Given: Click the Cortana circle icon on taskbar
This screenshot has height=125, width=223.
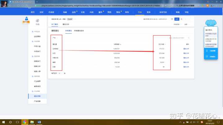Looking at the screenshot, I should pos(11,122).
